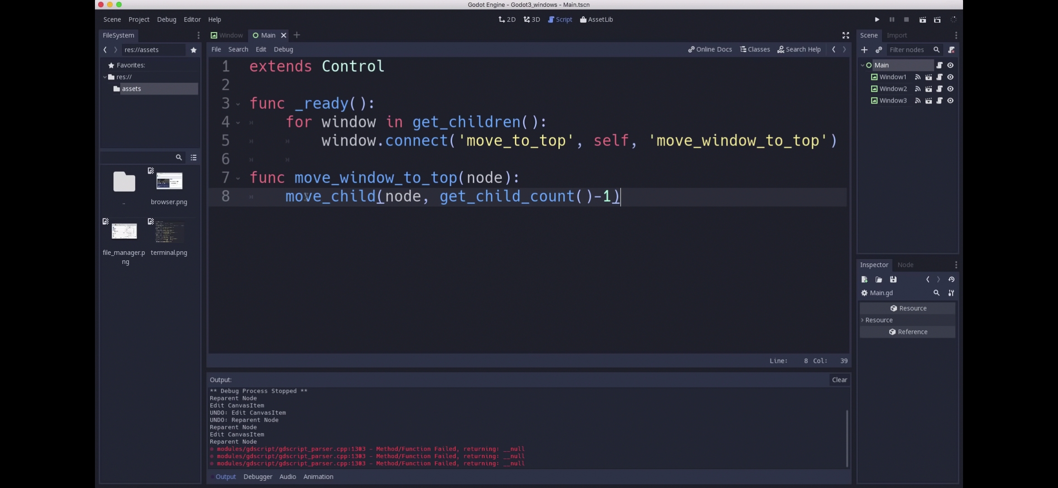Viewport: 1058px width, 488px height.
Task: Click the pause execution icon
Action: (x=891, y=19)
